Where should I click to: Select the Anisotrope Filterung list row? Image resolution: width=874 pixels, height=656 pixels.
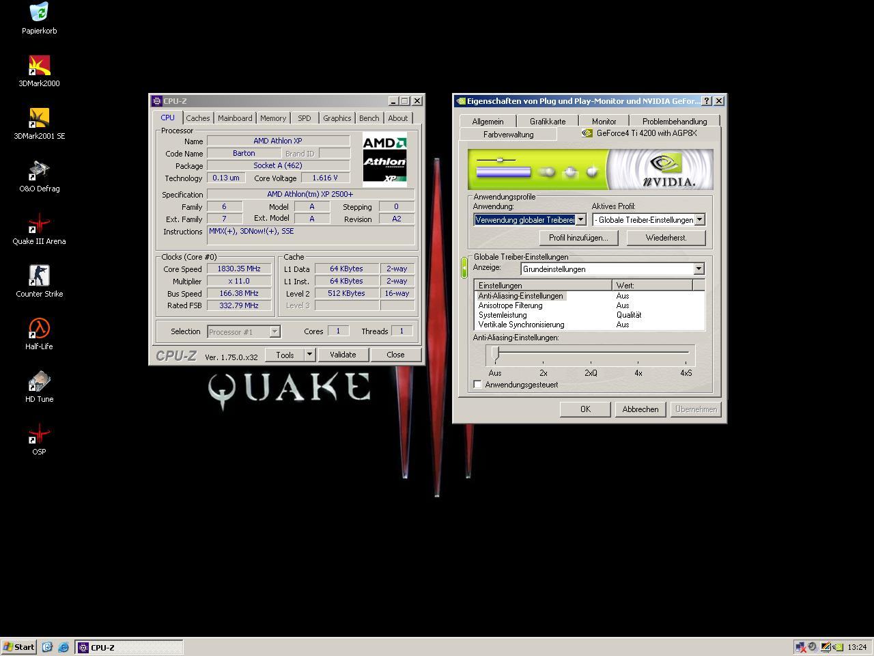click(590, 305)
